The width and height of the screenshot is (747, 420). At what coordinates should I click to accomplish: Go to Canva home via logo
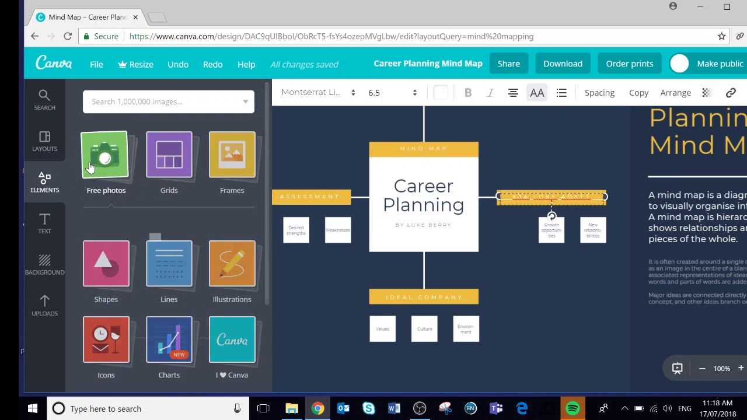point(54,63)
